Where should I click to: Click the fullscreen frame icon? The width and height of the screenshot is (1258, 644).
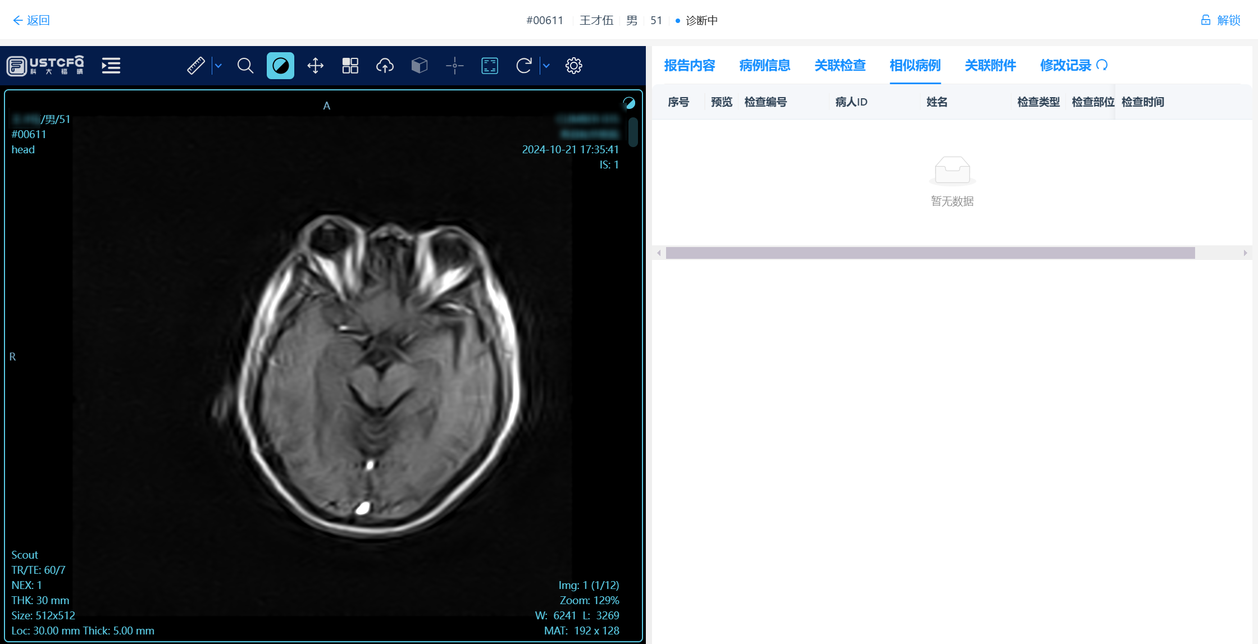pyautogui.click(x=490, y=66)
